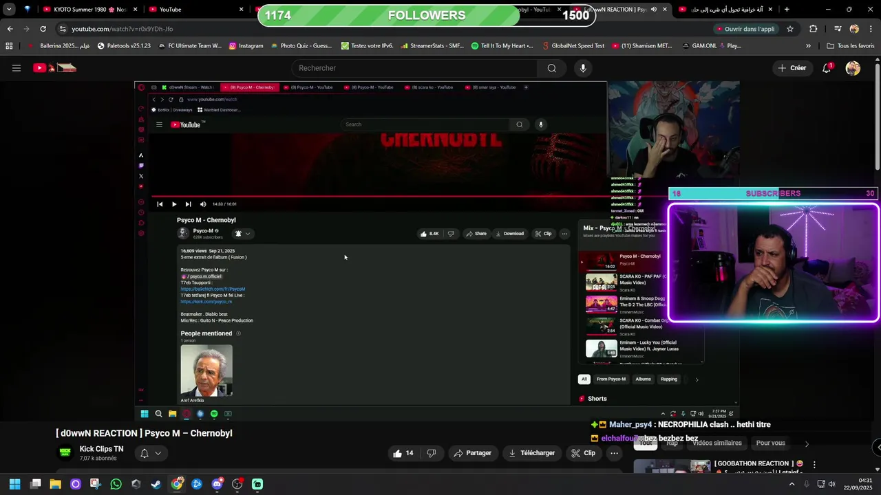Open Discord from the taskbar
The image size is (881, 495).
217,484
